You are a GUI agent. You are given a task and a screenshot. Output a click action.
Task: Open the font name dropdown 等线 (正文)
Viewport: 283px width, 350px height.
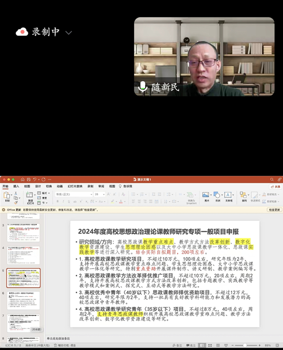click(74, 194)
